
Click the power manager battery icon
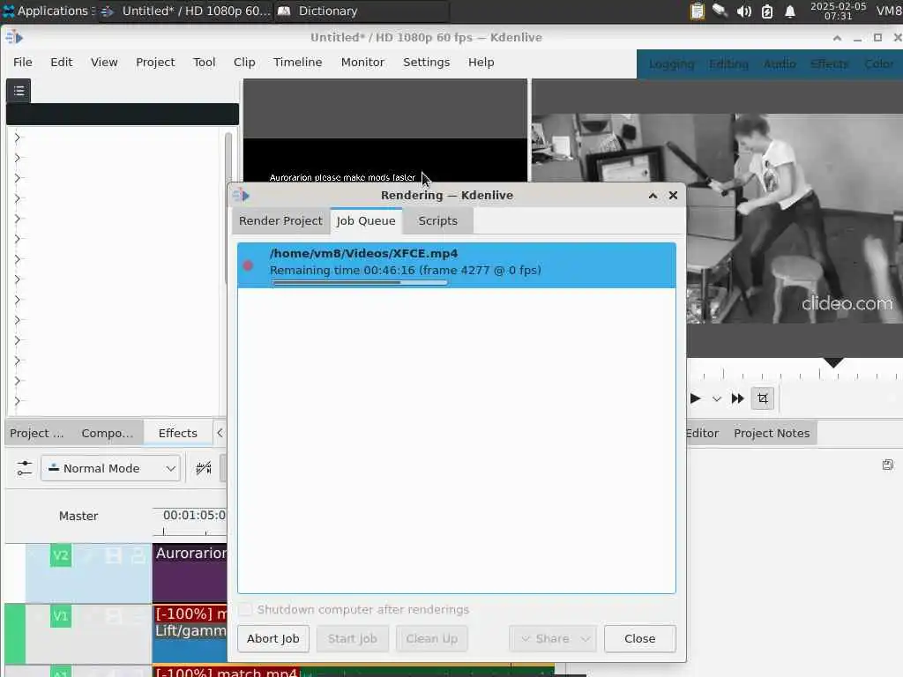(767, 11)
